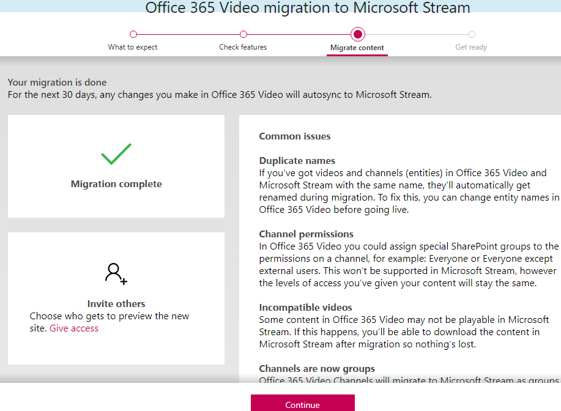Select the What to expect step circle

[133, 34]
